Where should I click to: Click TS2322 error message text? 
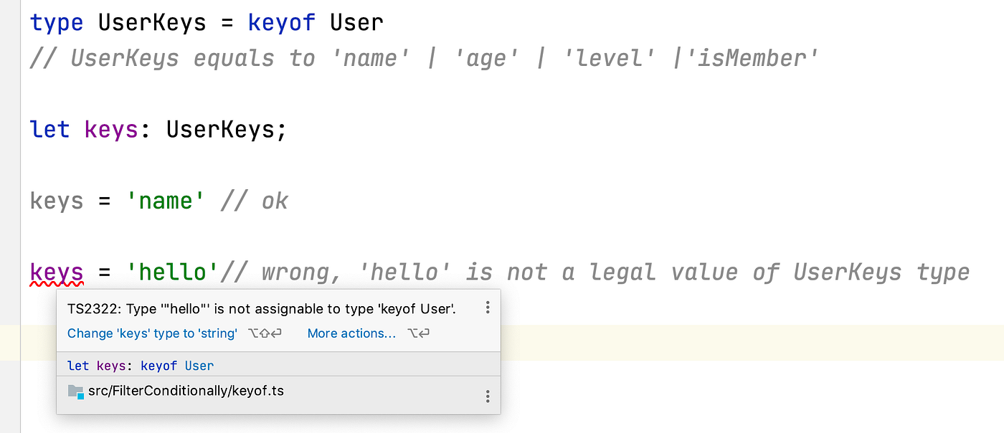[262, 309]
